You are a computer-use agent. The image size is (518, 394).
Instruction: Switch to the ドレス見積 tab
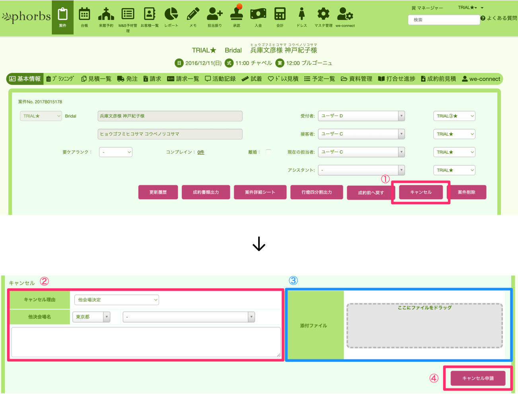tap(283, 79)
